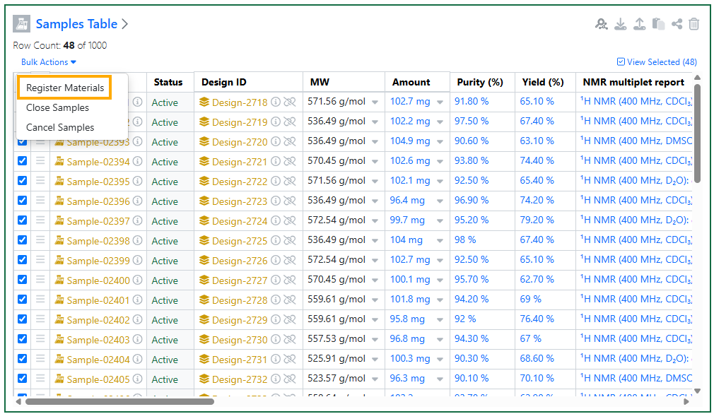Uncheck the Sample-02401 row checkbox
The image size is (714, 414).
[x=23, y=300]
